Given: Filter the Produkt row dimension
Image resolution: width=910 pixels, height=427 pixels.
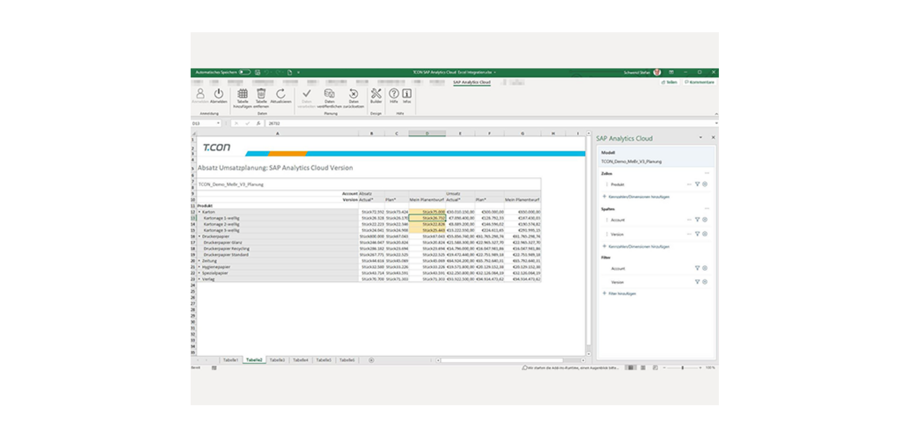Looking at the screenshot, I should (x=697, y=184).
